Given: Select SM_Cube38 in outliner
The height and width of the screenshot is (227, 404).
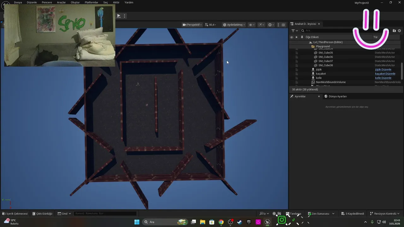Looking at the screenshot, I should (x=325, y=65).
